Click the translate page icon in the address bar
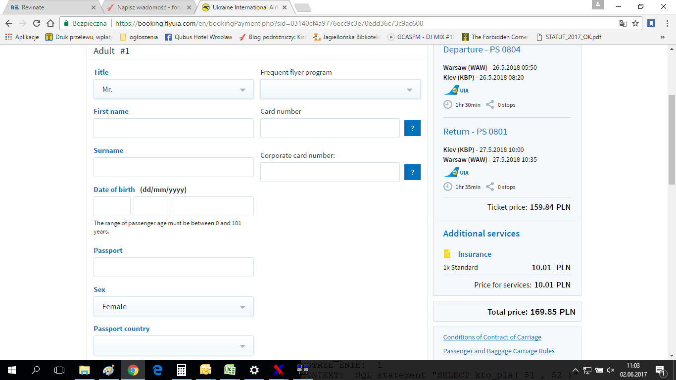Screen dimensions: 676x380 (623, 23)
